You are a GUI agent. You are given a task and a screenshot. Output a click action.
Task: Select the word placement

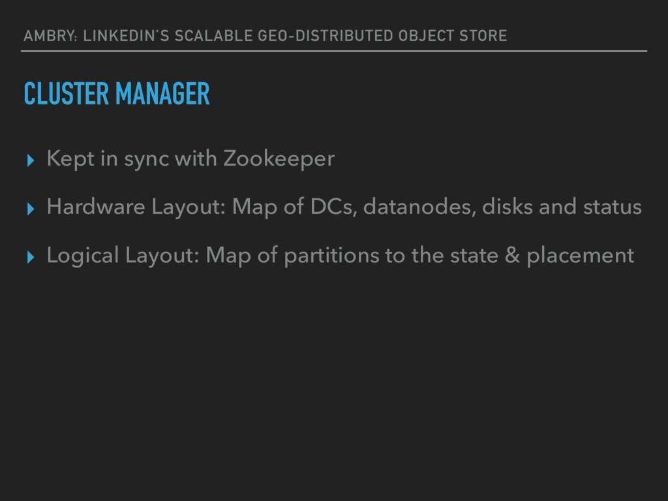tap(580, 256)
